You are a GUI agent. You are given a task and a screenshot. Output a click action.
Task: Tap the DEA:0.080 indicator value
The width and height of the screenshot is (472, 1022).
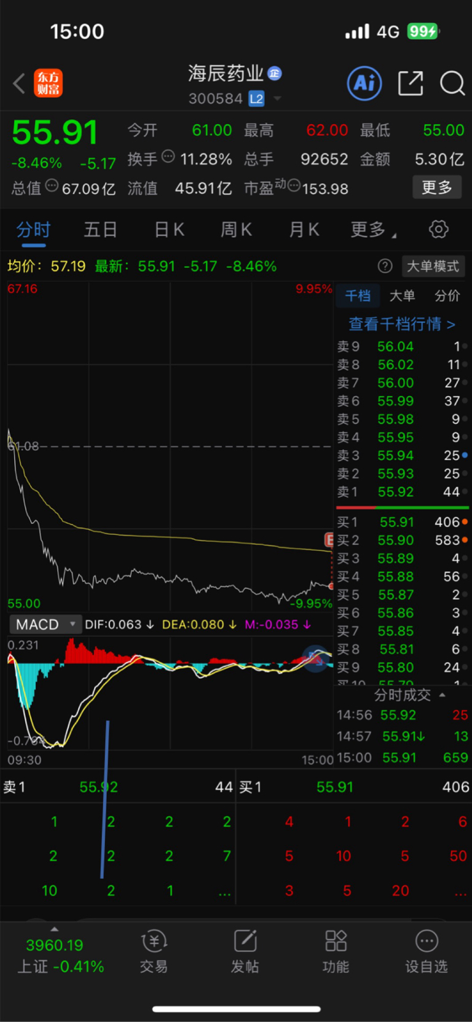click(199, 625)
